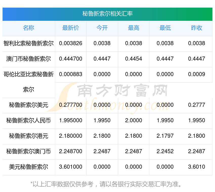Image resolution: width=215 pixels, height=192 pixels.
Task: Click the 秘鲁新索尔相关汇率 table title
Action: coord(107,14)
